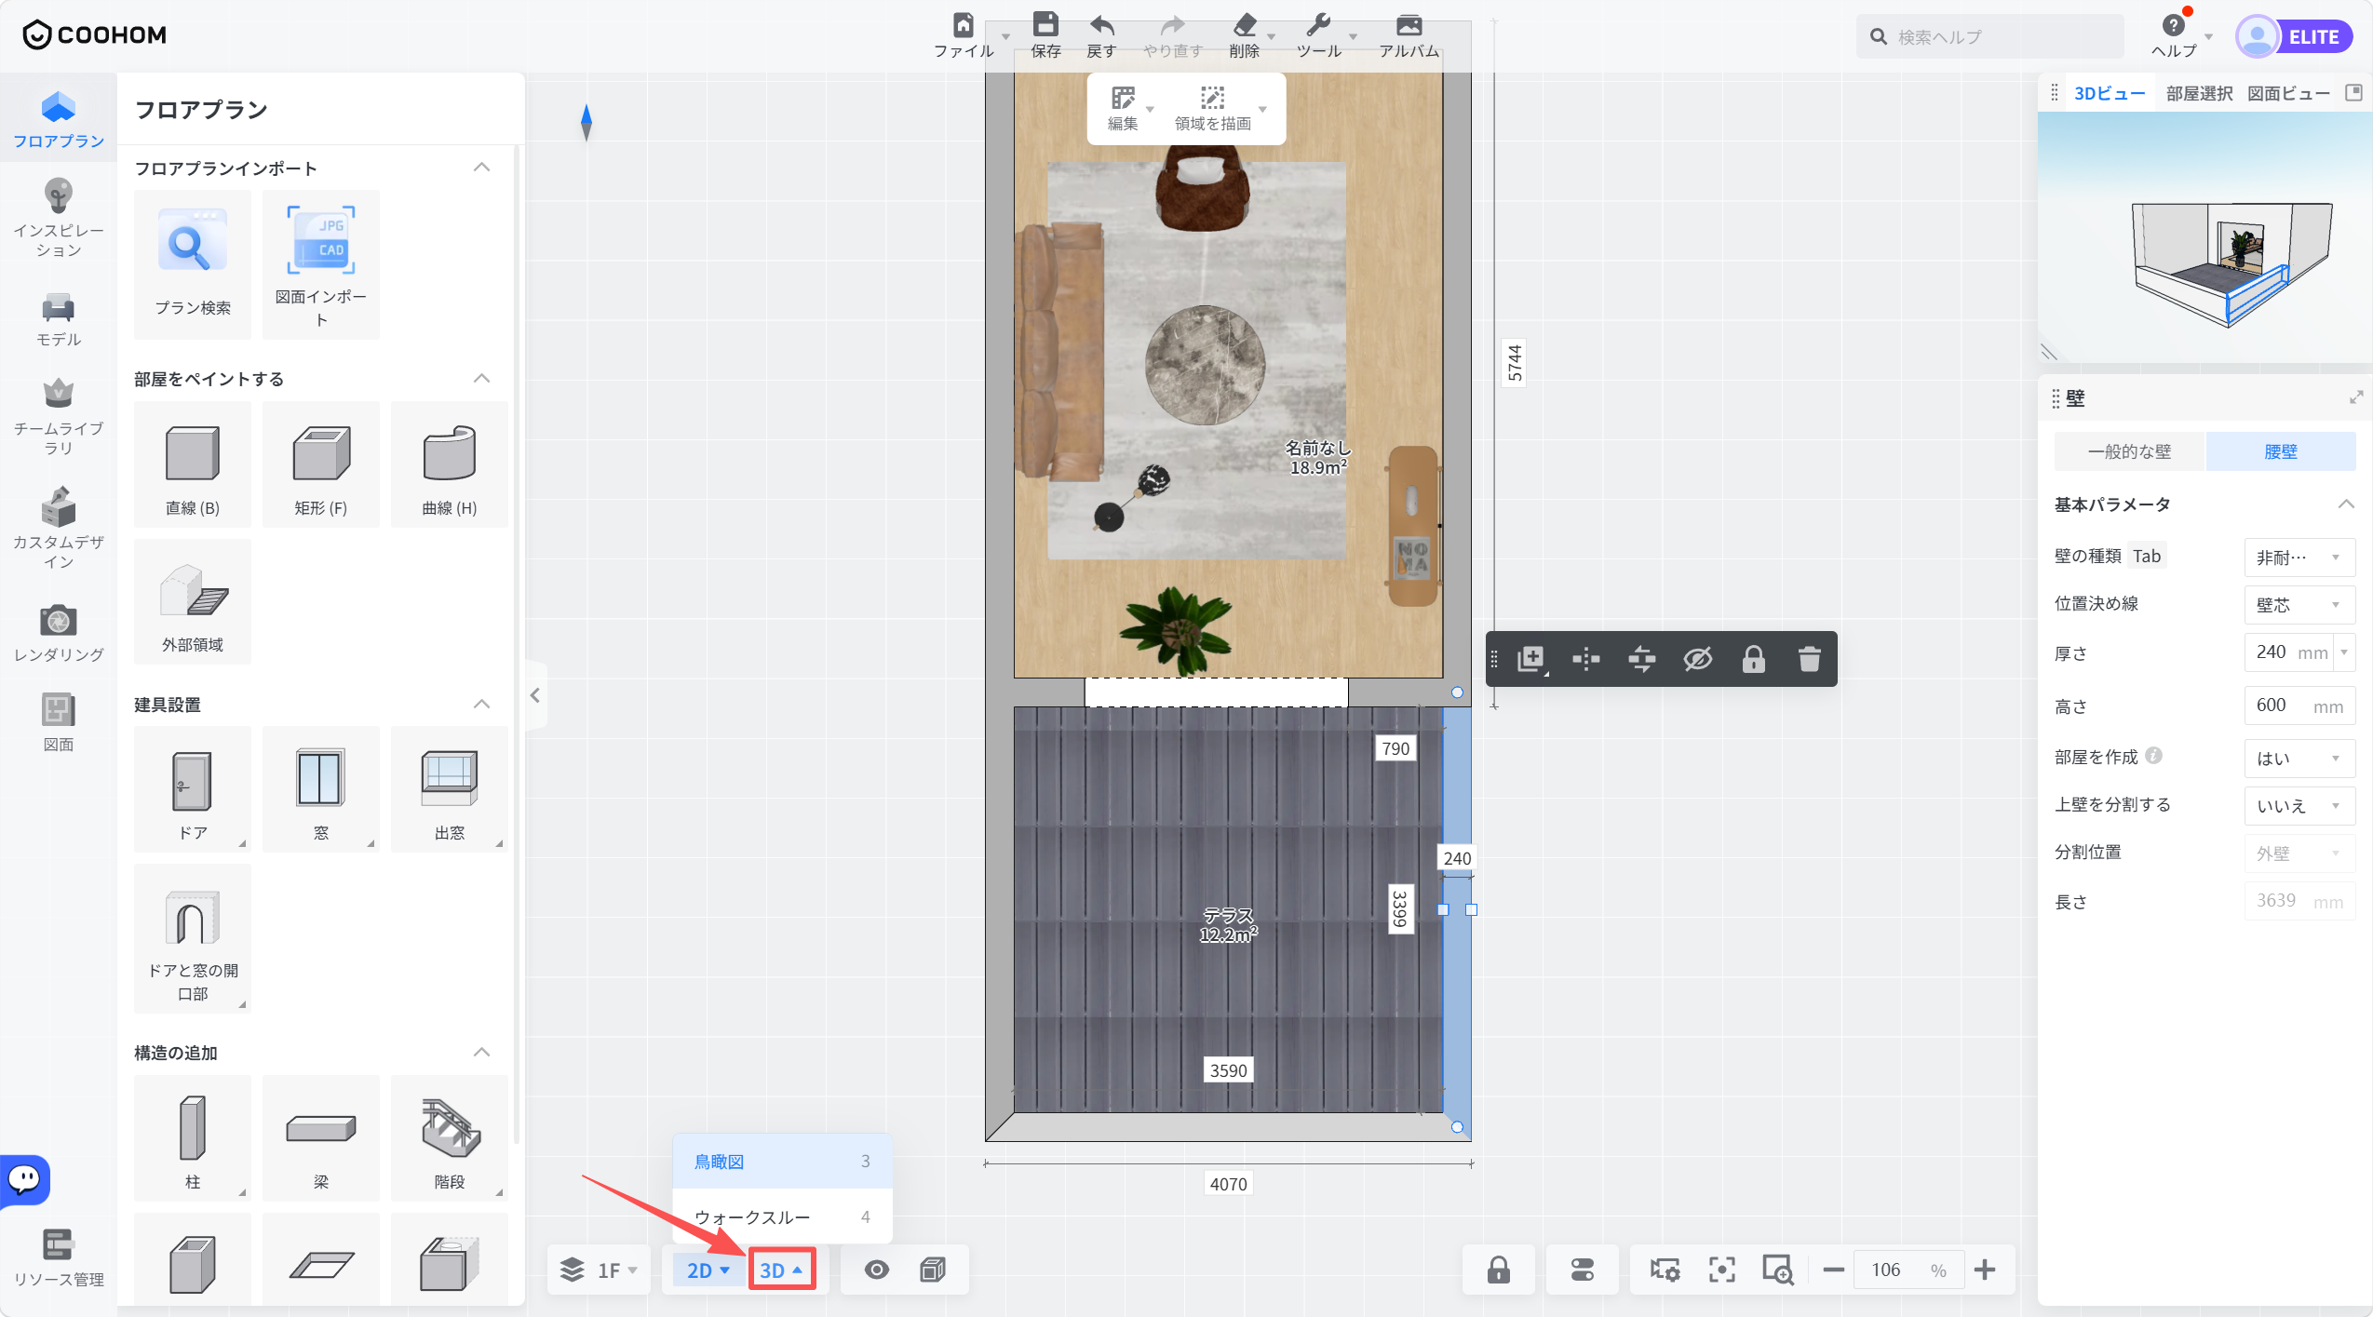Select the 外部領域 tool
The height and width of the screenshot is (1317, 2373).
click(x=193, y=601)
